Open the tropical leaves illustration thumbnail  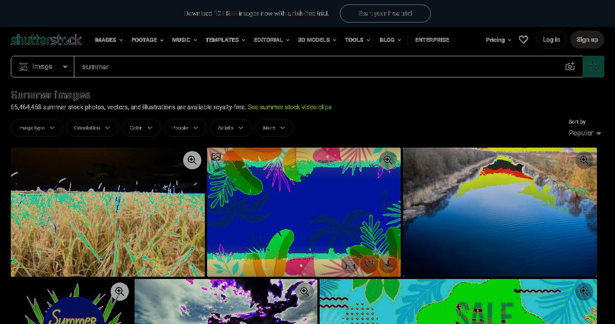(304, 212)
